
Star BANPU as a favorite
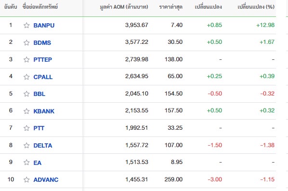[26, 25]
